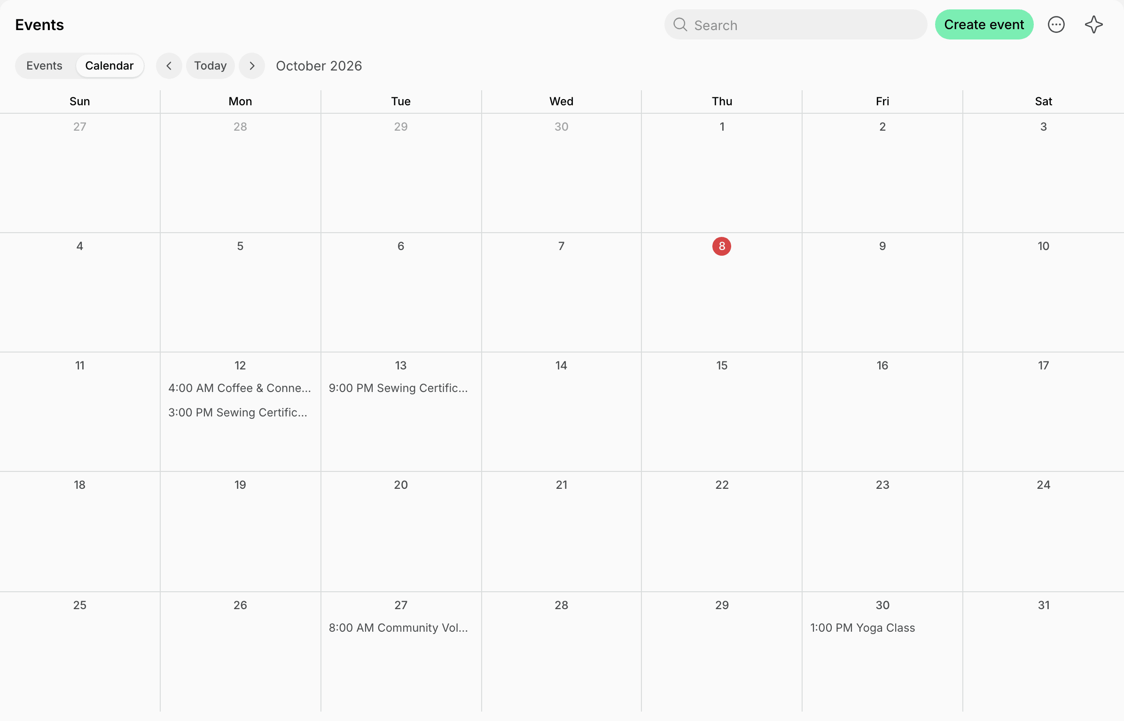Image resolution: width=1124 pixels, height=721 pixels.
Task: Switch to the Events tab
Action: click(x=44, y=66)
